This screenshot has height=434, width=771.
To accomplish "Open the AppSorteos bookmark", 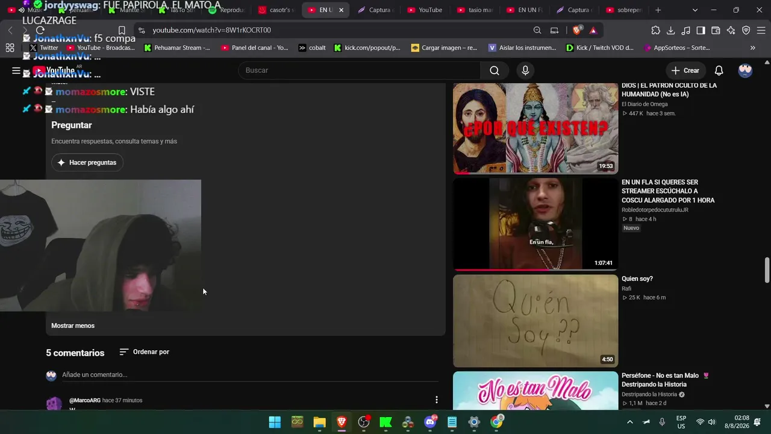I will [677, 48].
